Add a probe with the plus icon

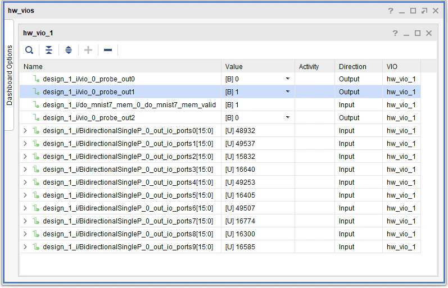(88, 50)
